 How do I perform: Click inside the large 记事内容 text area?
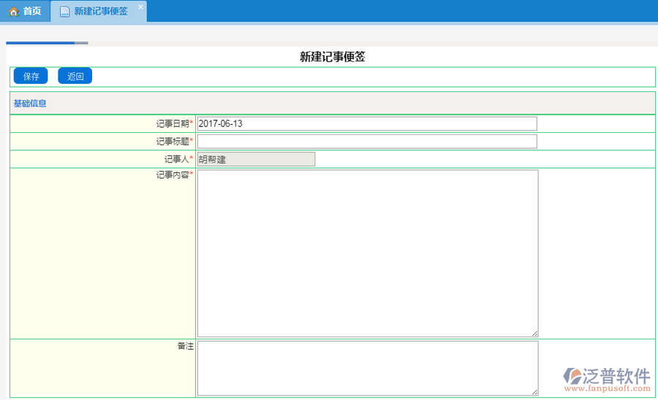click(x=367, y=253)
